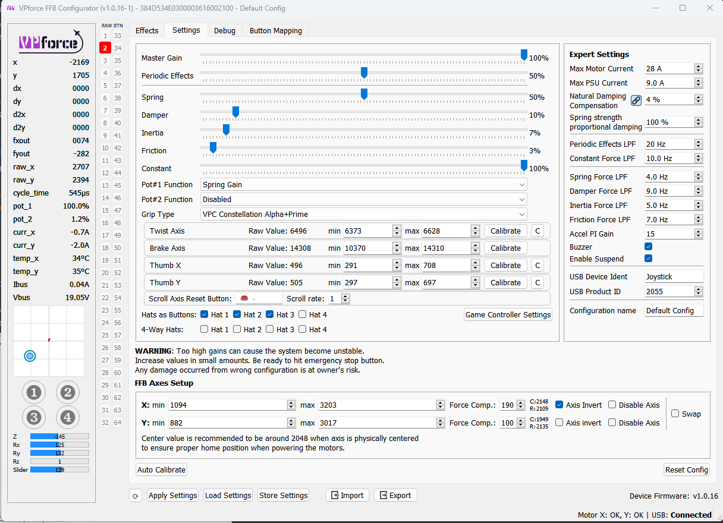This screenshot has height=523, width=723.
Task: Switch to the Effects tab
Action: click(147, 30)
